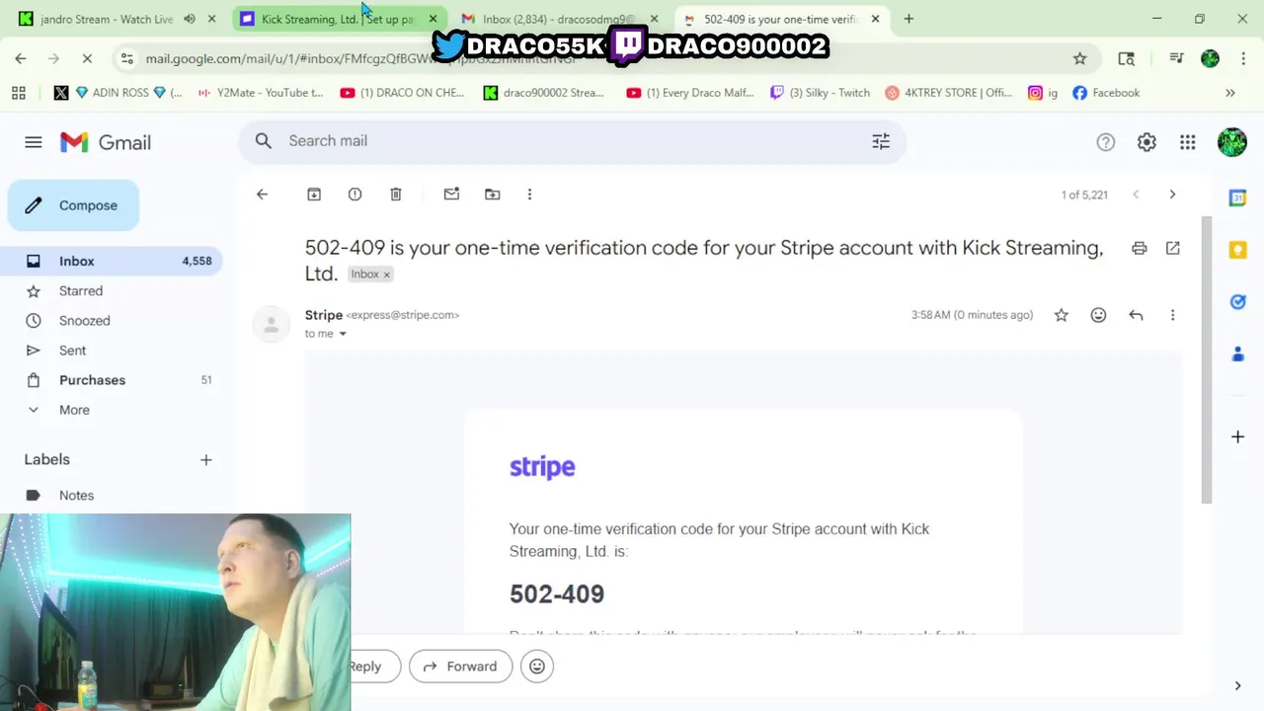Open Facebook bookmark
Image resolution: width=1264 pixels, height=711 pixels.
point(1106,93)
